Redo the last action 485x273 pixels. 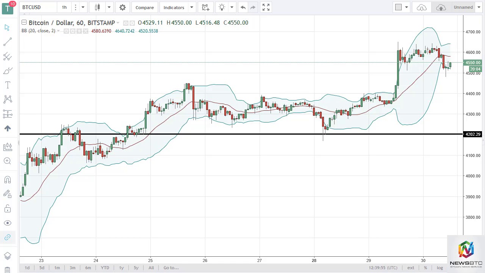(x=253, y=7)
